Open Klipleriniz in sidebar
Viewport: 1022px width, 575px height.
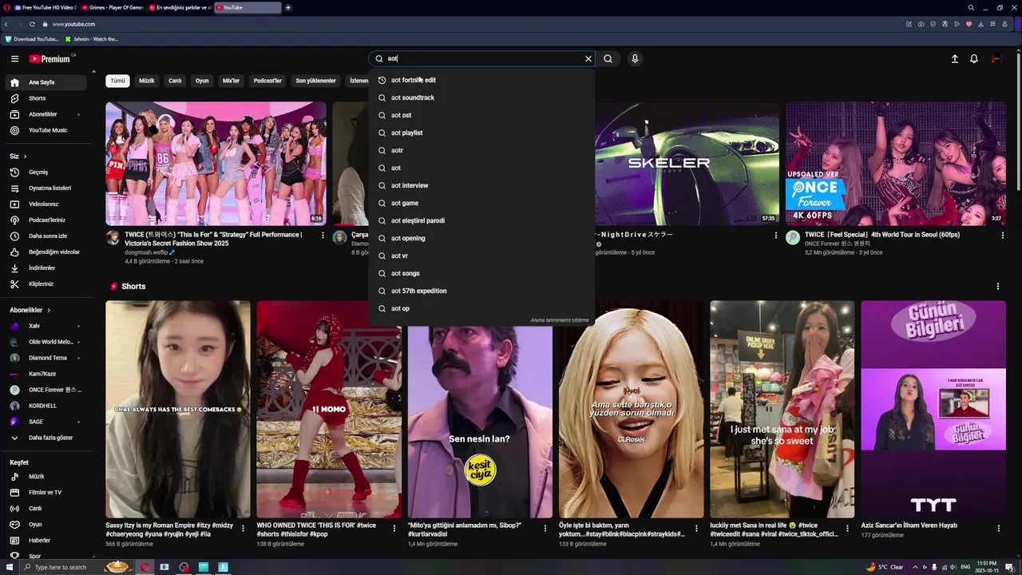tap(47, 284)
